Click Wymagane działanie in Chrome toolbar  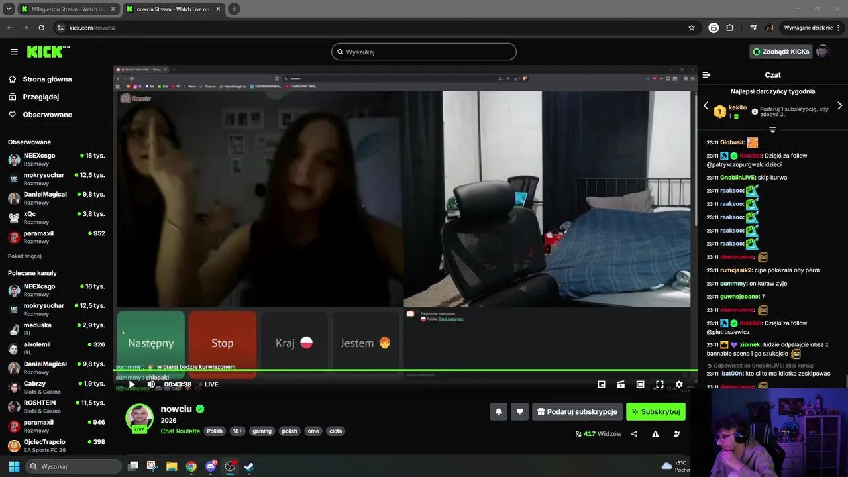click(808, 28)
